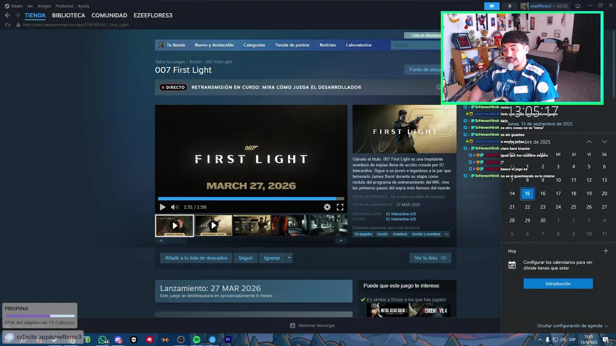Screen dimensions: 616x346
Task: Select the Gameplay Trailer thumbnail
Action: click(x=174, y=225)
